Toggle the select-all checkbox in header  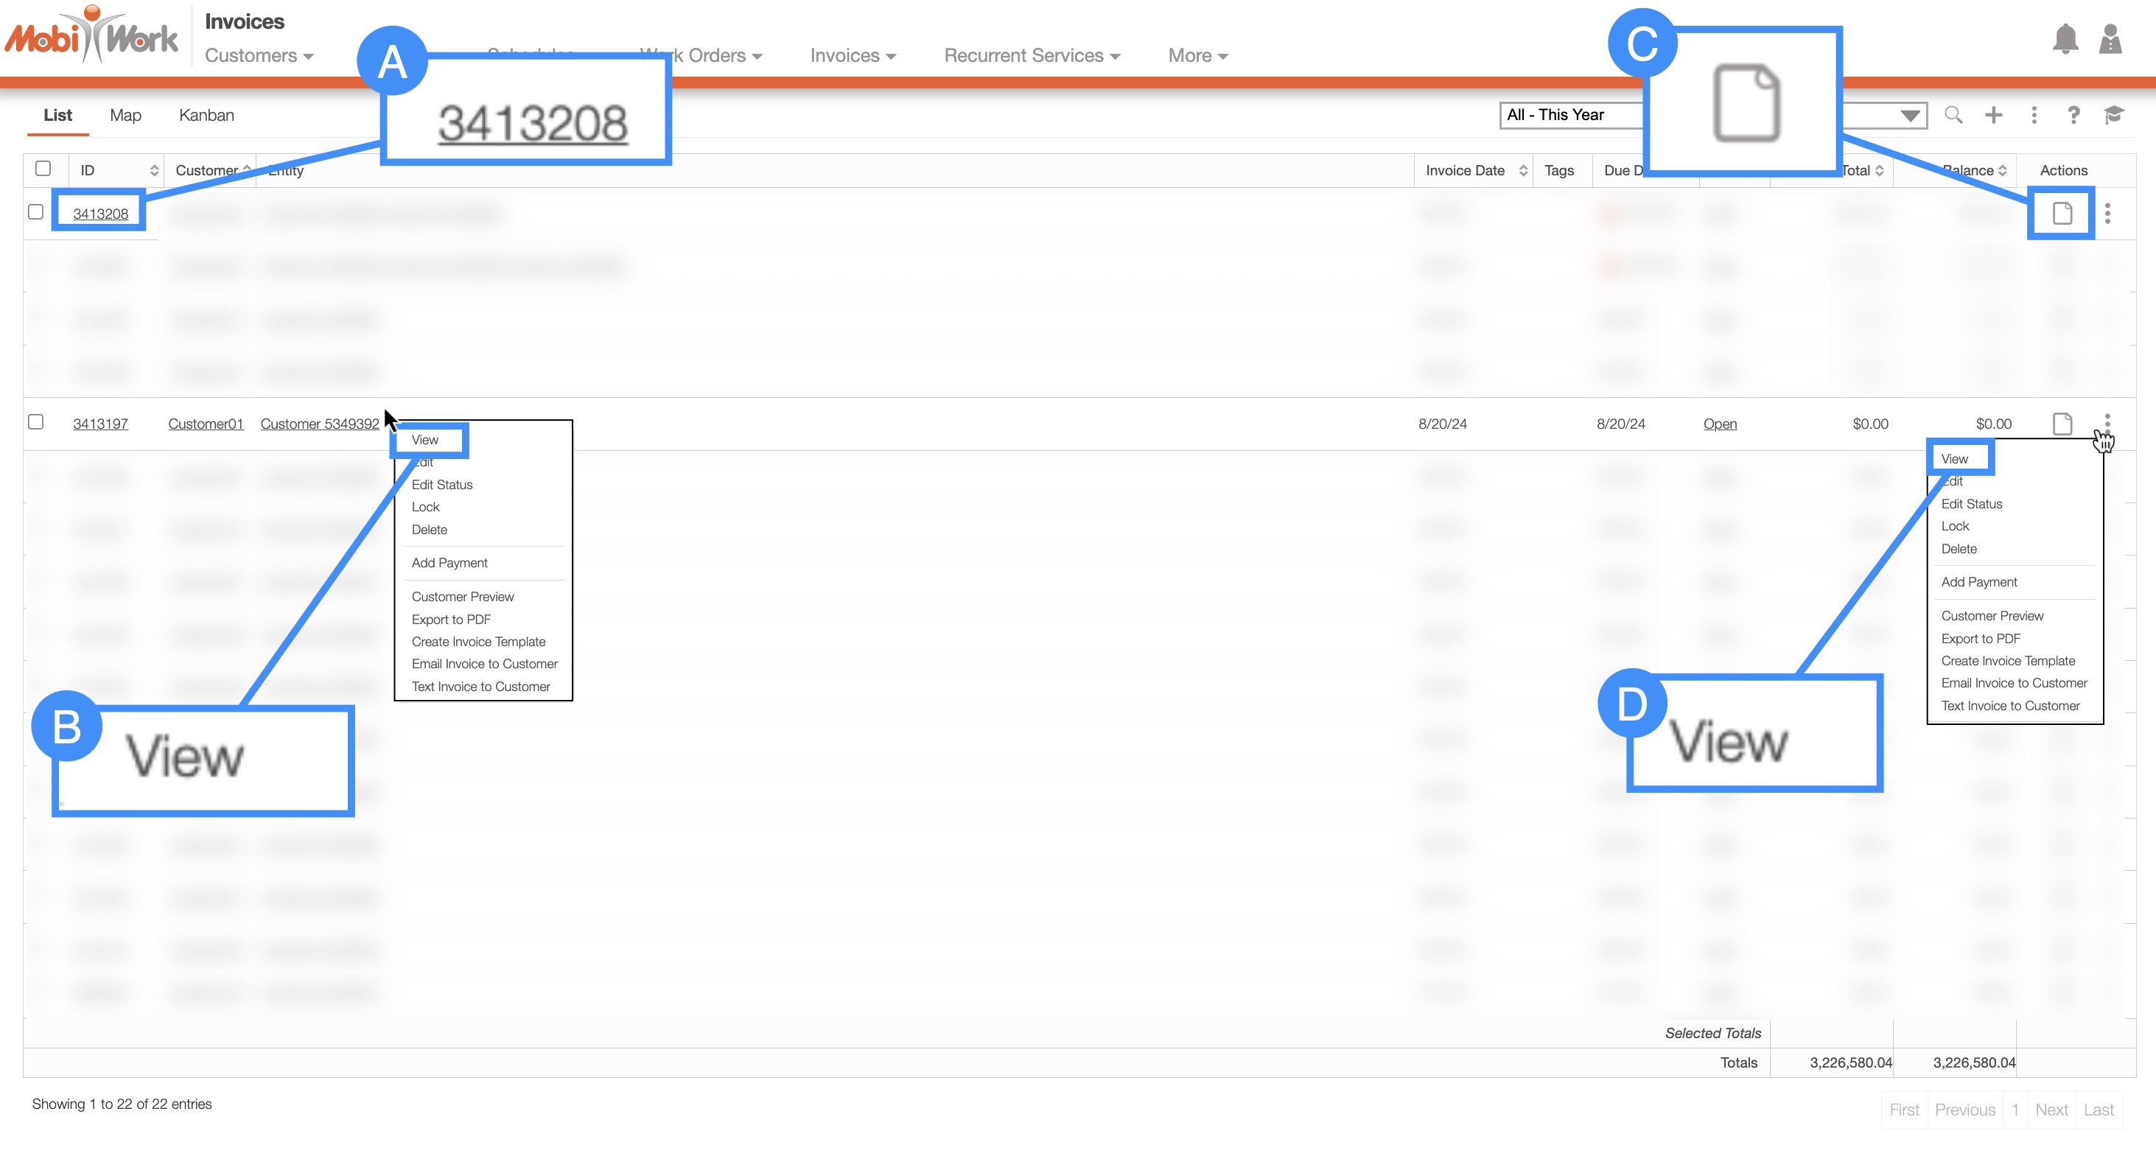coord(43,169)
